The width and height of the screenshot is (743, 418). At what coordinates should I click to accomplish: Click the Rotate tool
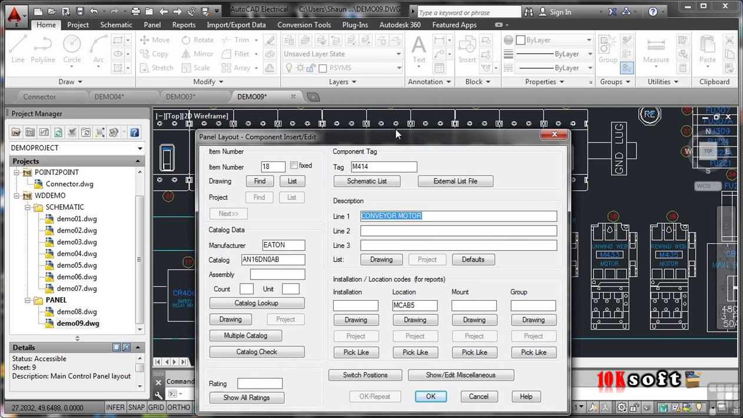(x=197, y=40)
